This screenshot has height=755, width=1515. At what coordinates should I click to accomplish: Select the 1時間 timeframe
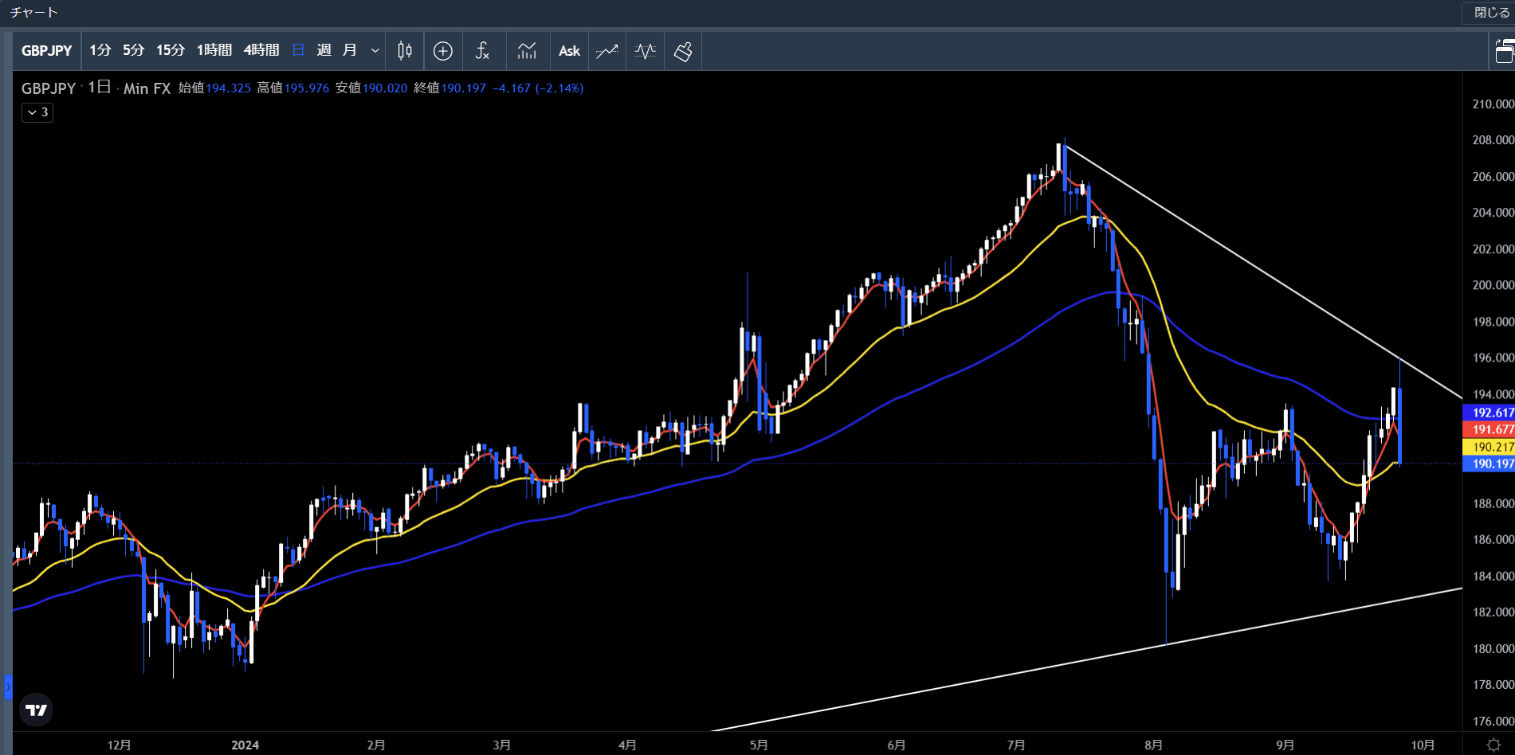click(214, 51)
